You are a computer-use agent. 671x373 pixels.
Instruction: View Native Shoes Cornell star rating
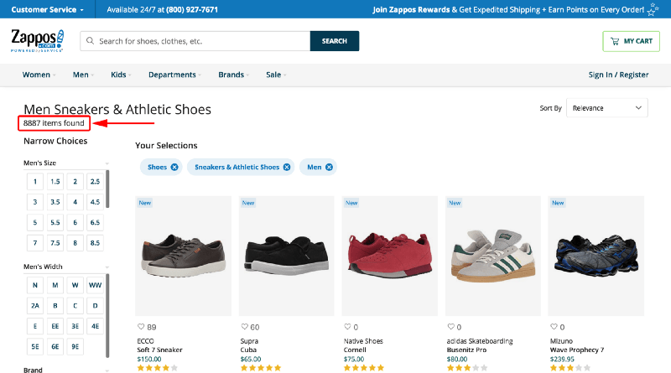(x=364, y=368)
